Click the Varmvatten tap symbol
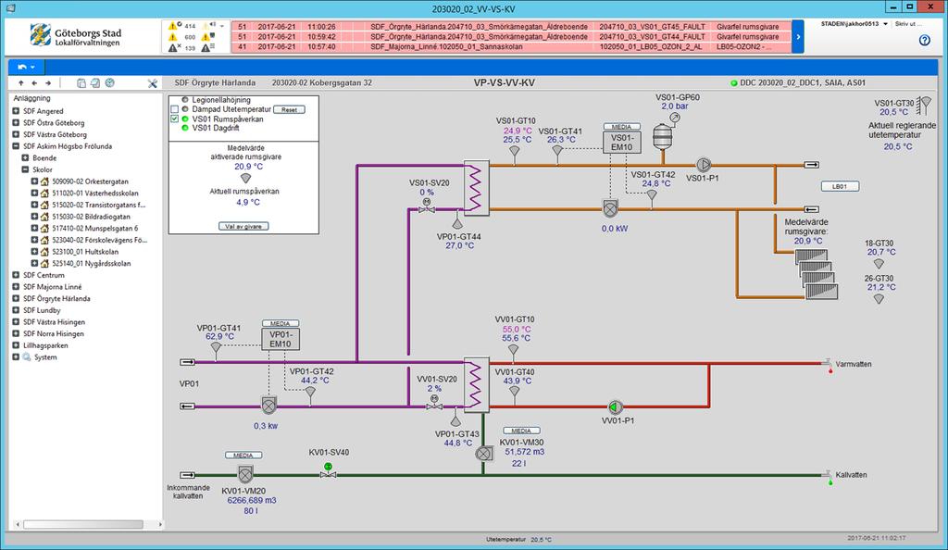The image size is (948, 550). point(827,365)
